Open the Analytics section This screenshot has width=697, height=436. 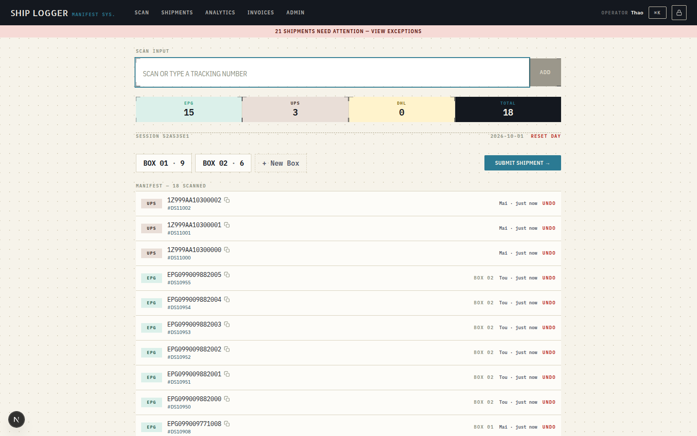pyautogui.click(x=220, y=13)
